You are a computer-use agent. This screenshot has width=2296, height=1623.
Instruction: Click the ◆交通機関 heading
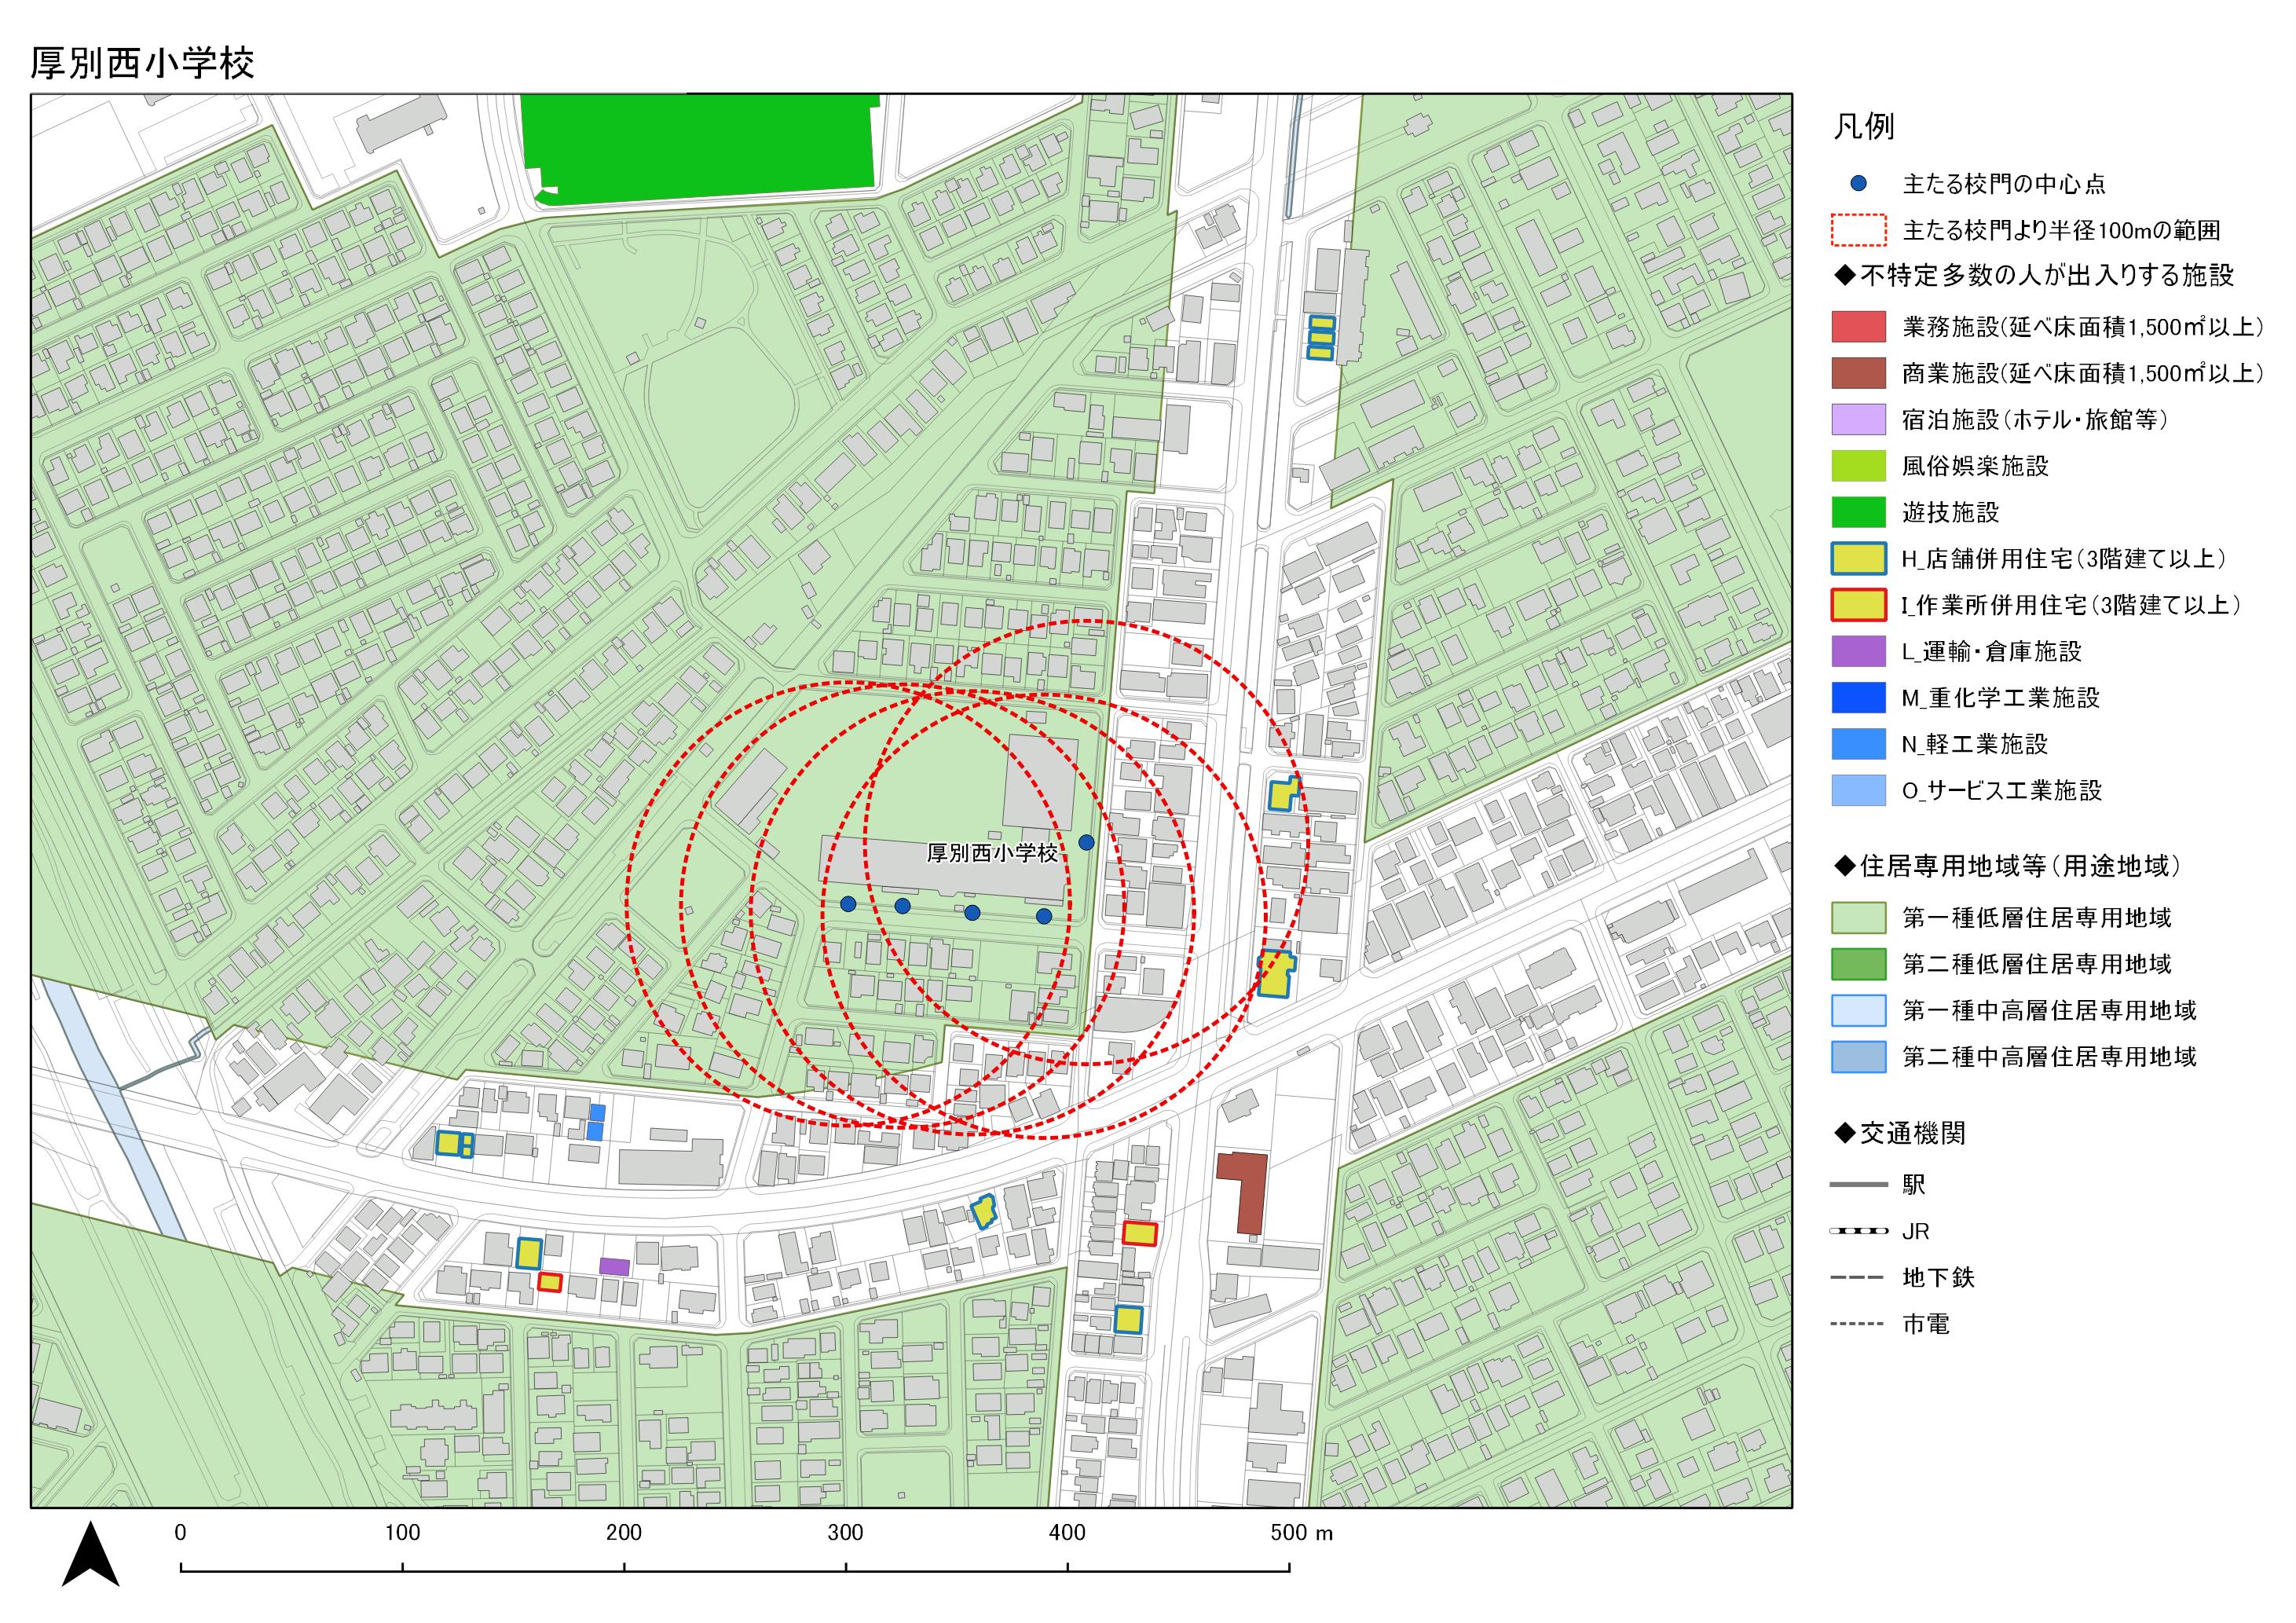pos(1899,1133)
